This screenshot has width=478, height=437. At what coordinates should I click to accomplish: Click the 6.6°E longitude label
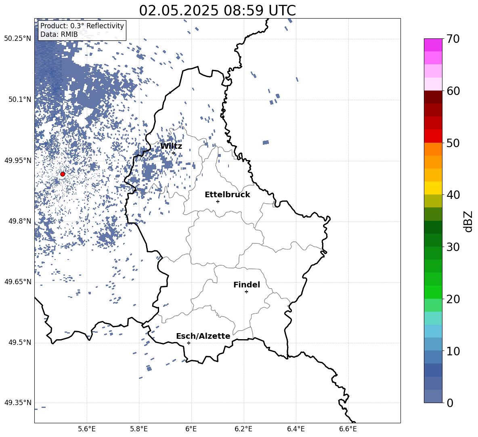pyautogui.click(x=348, y=429)
